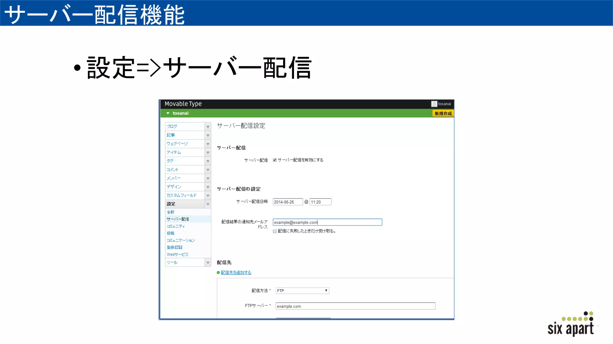Screen dimensions: 613x344
Task: Select 全般 under settings
Action: click(x=171, y=212)
